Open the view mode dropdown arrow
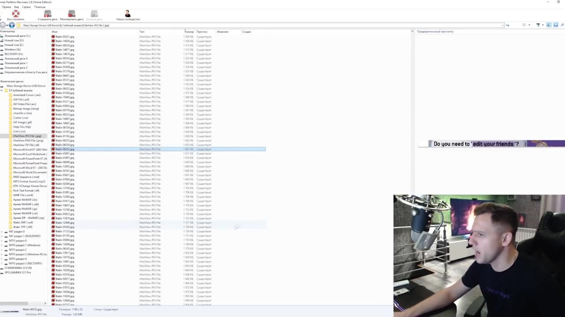The height and width of the screenshot is (317, 565). click(529, 25)
